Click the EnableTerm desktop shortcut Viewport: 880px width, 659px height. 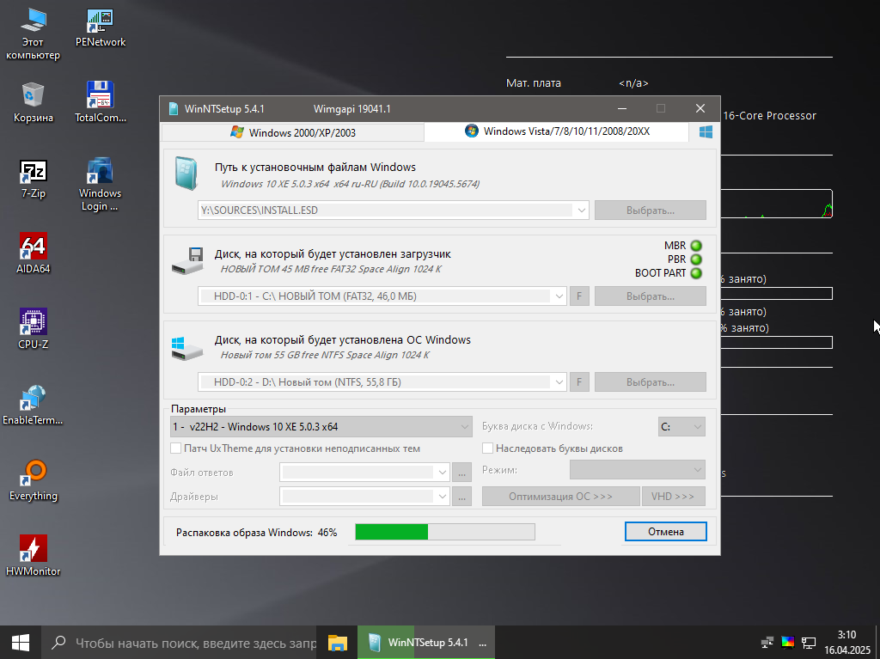click(x=33, y=405)
